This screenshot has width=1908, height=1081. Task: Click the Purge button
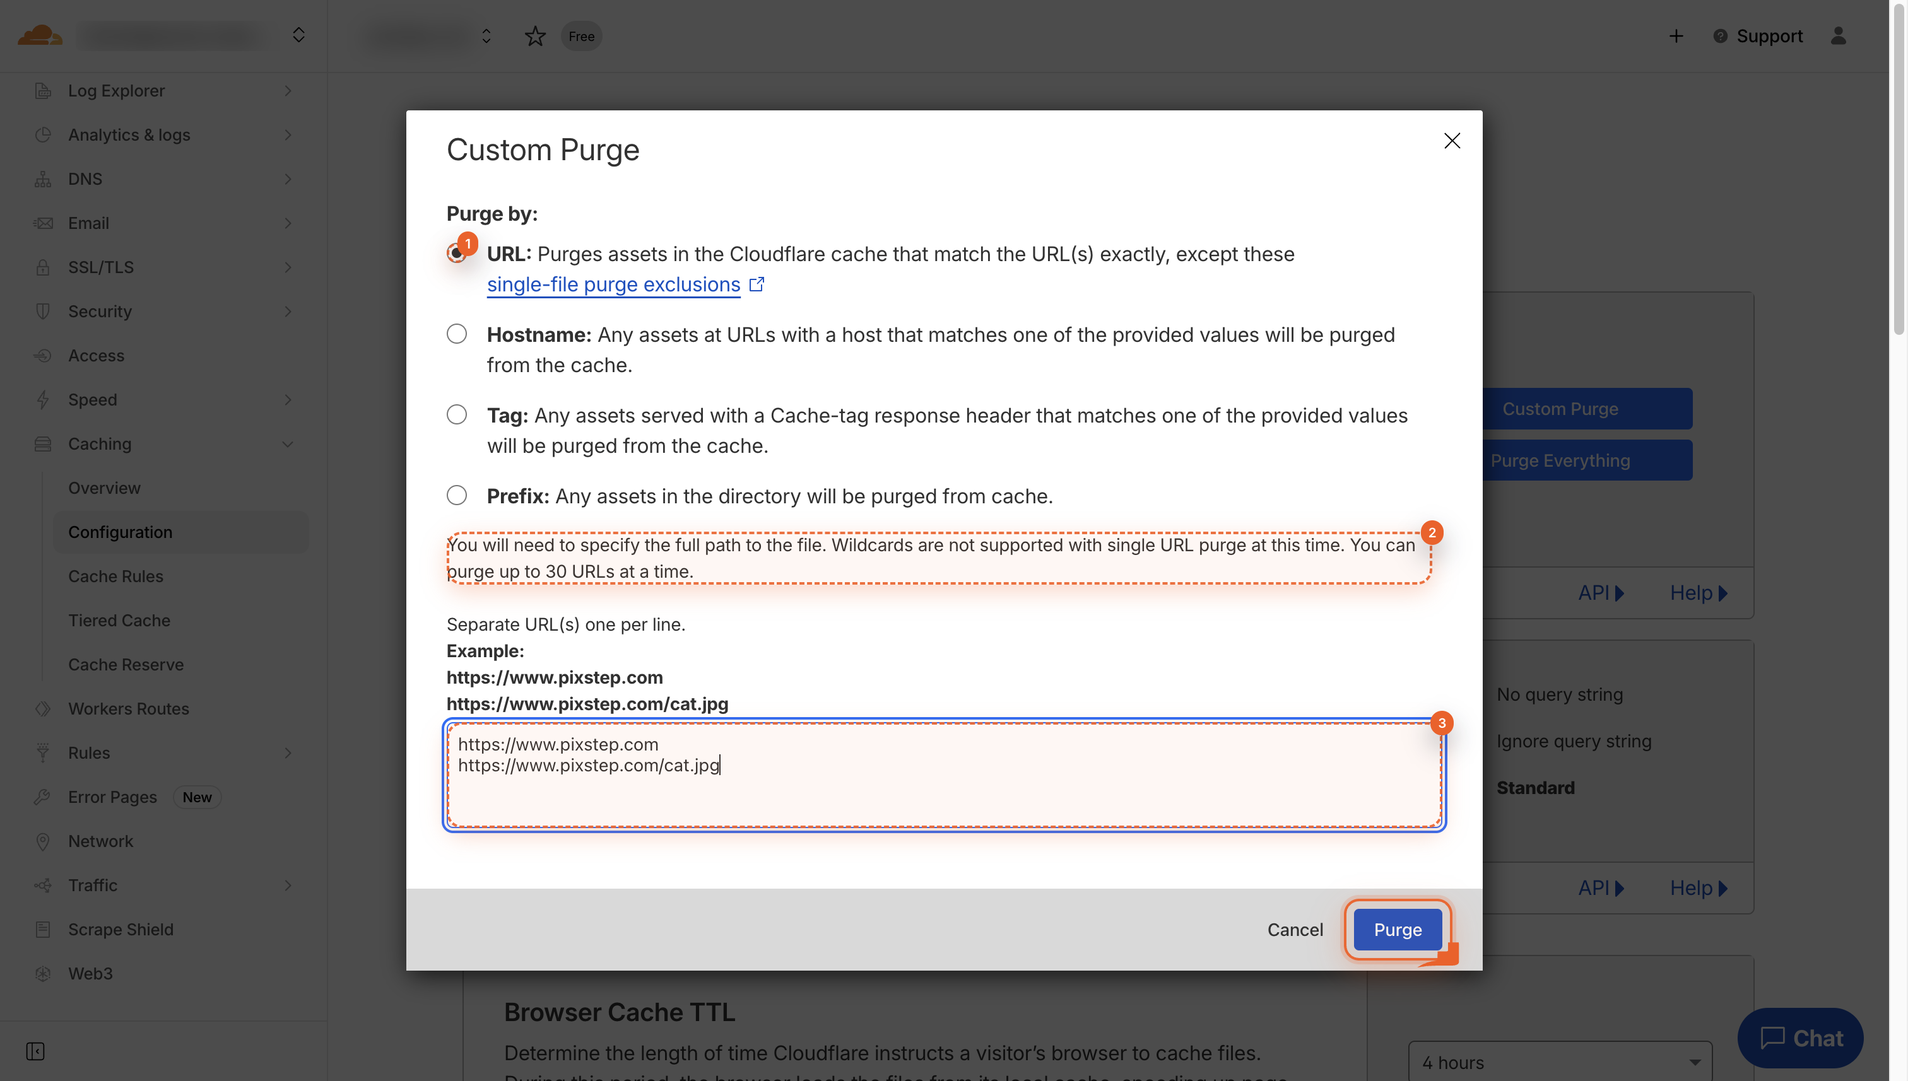(x=1397, y=929)
